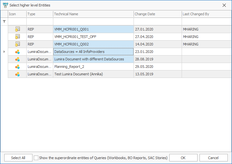The width and height of the screenshot is (232, 164).
Task: Close the Select higher level Entities dialog
Action: coord(224,5)
